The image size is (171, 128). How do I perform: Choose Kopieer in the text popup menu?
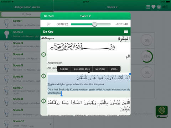[64, 69]
